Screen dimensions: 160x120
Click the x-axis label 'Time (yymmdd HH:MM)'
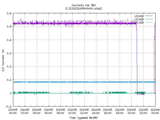pyautogui.click(x=84, y=118)
